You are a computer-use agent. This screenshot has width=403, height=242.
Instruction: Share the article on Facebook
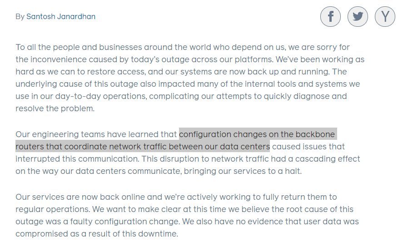(x=330, y=17)
